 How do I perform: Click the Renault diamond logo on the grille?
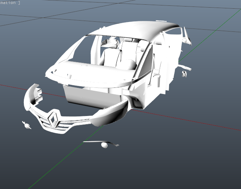point(54,119)
